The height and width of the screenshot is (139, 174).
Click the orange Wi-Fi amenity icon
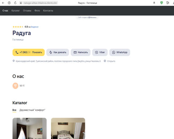(16, 86)
